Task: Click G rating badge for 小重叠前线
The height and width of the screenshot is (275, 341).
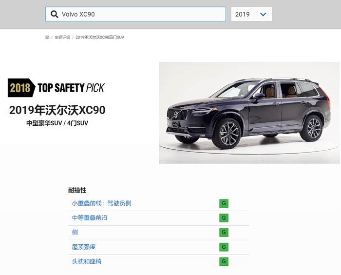Action: coord(224,203)
